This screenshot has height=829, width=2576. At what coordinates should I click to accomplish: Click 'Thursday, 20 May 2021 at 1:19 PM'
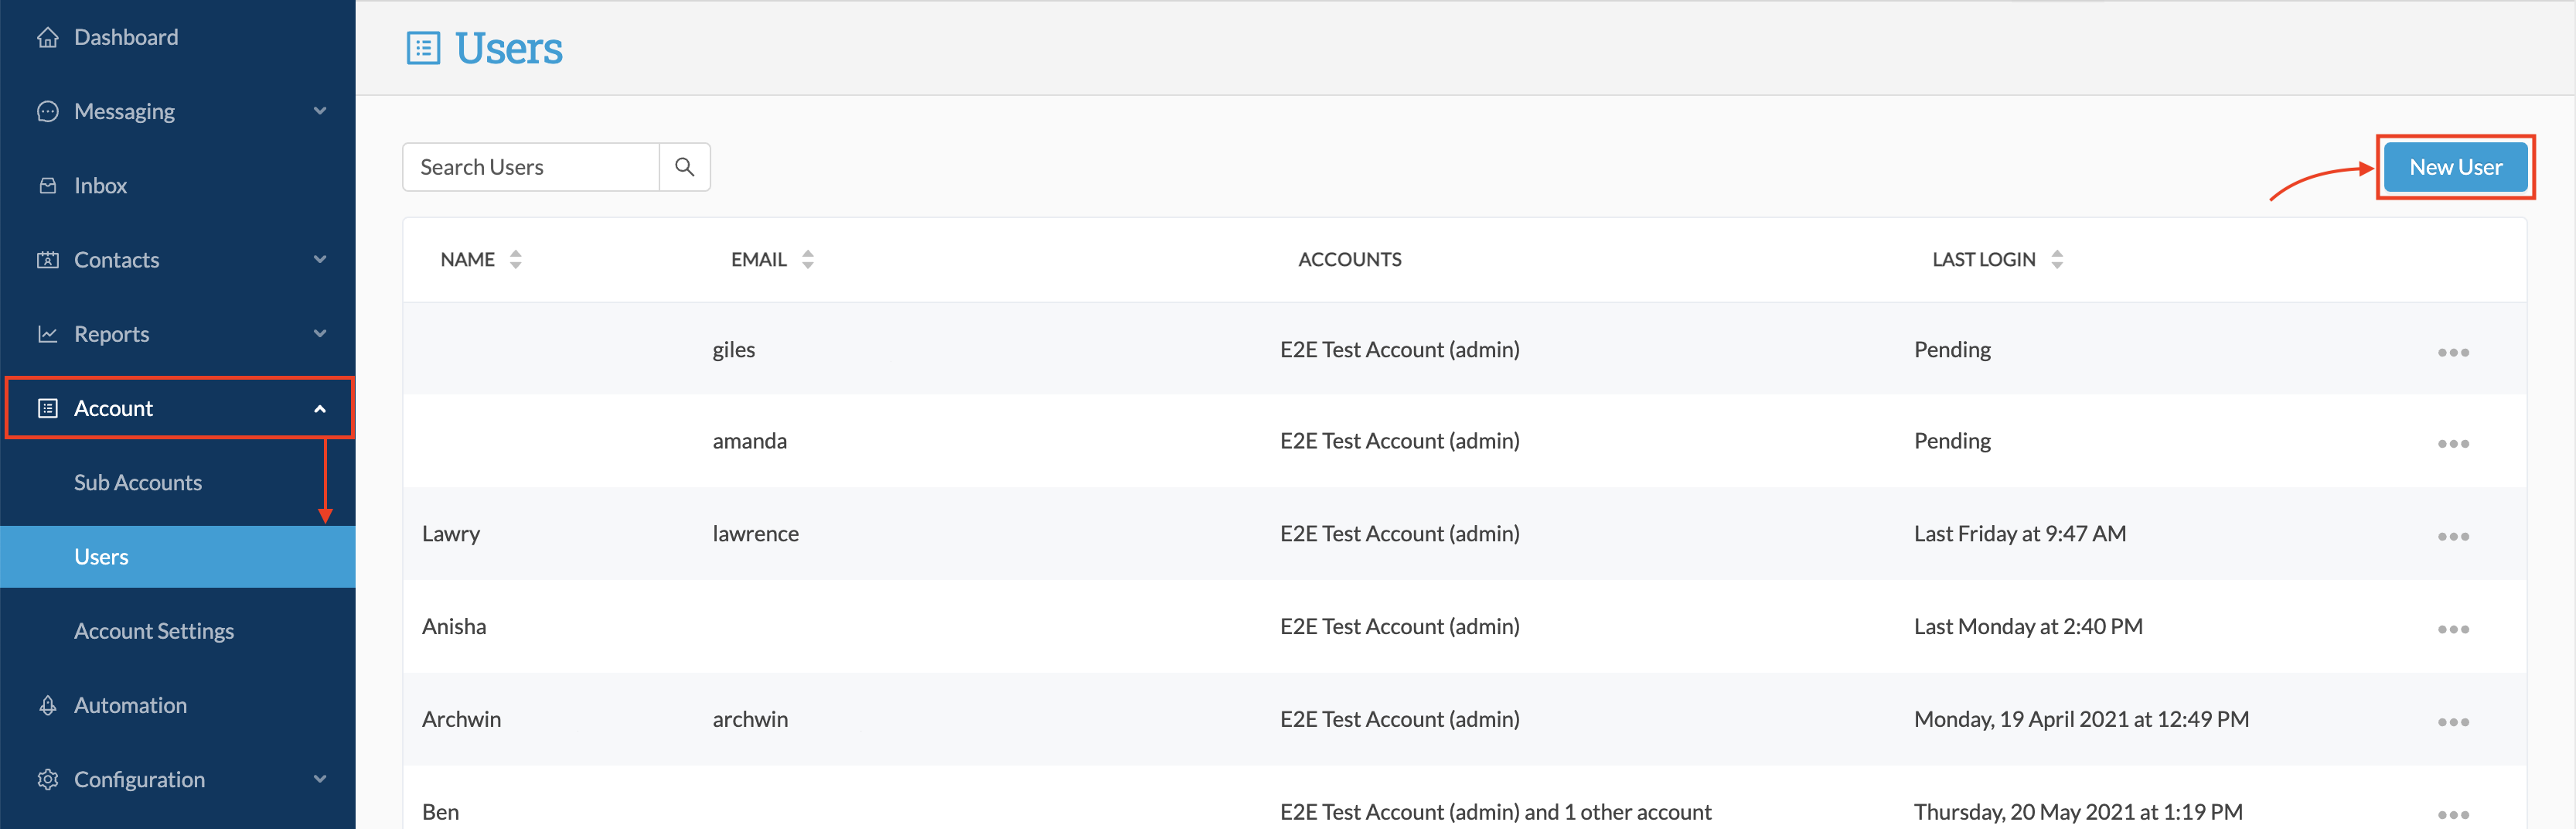2078,812
